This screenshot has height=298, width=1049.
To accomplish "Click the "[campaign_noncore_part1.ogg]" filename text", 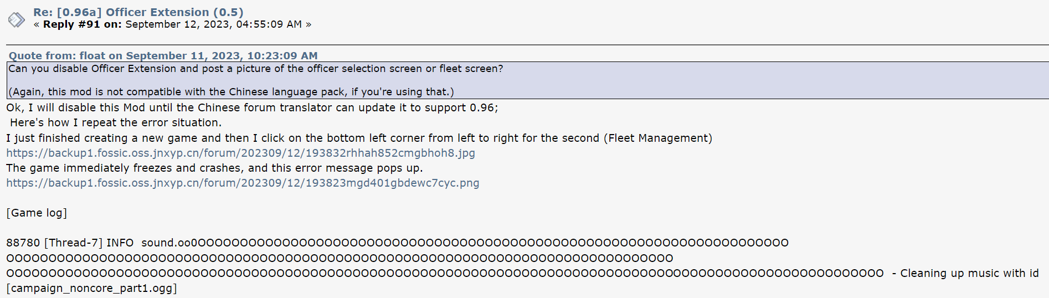I will point(91,288).
